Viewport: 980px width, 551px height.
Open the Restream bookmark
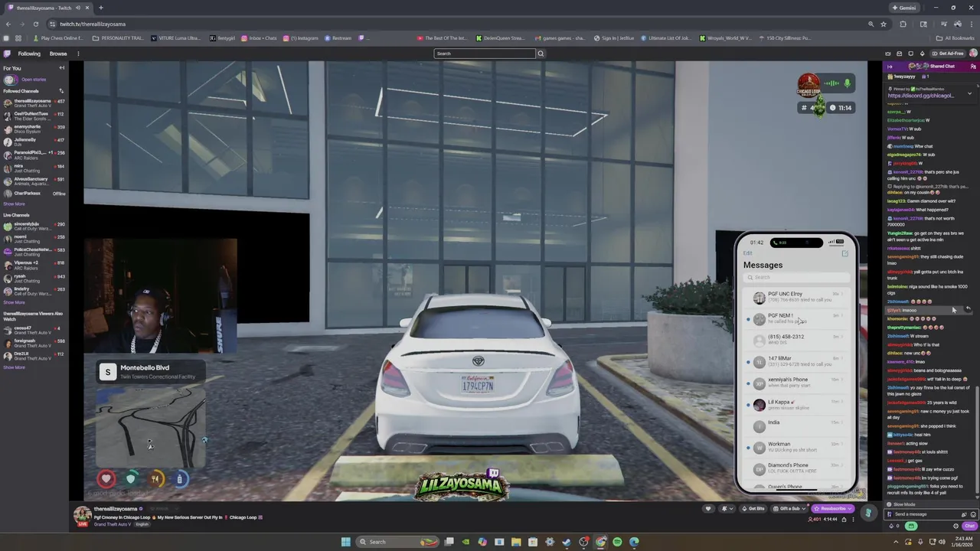338,38
